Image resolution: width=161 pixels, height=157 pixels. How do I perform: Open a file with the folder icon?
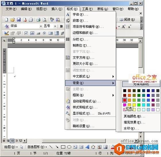(13, 20)
